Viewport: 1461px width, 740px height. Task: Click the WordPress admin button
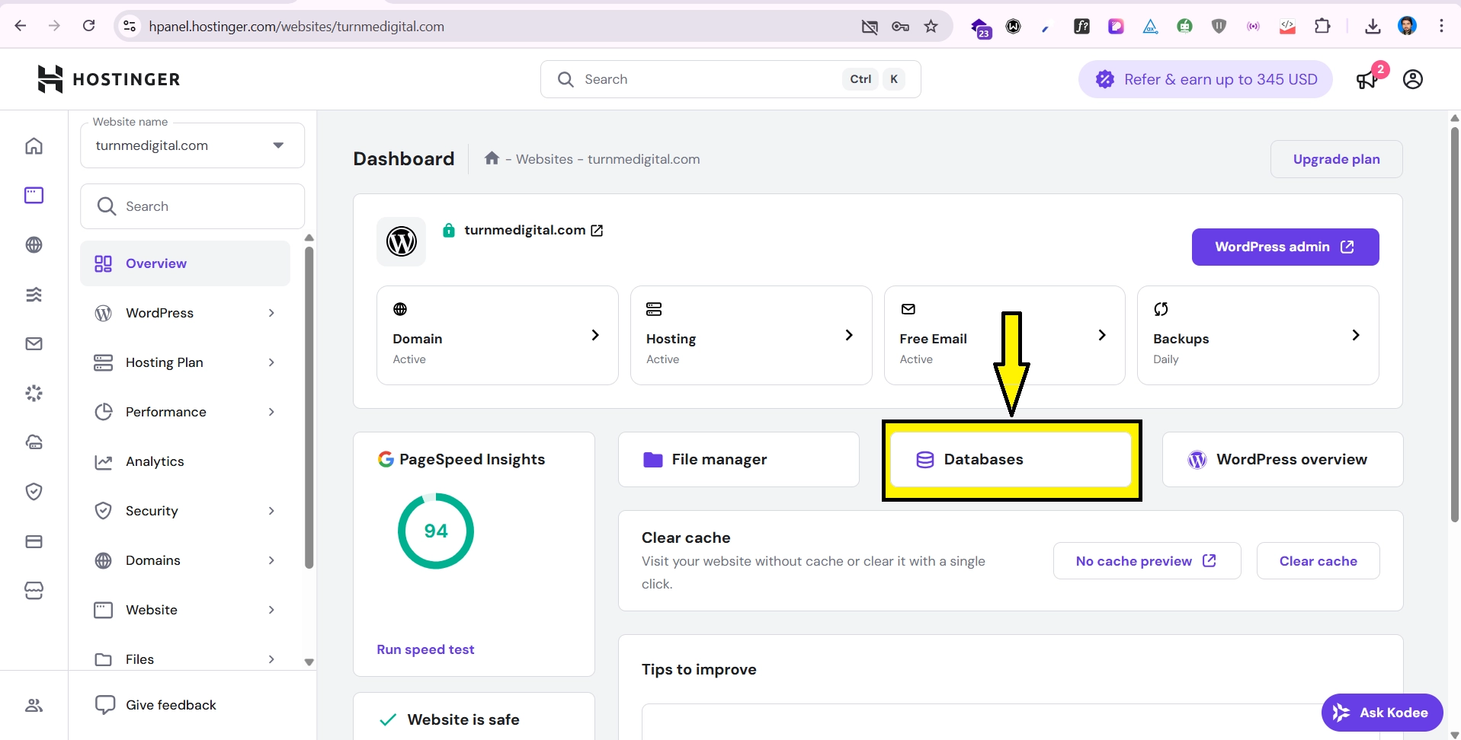1284,247
